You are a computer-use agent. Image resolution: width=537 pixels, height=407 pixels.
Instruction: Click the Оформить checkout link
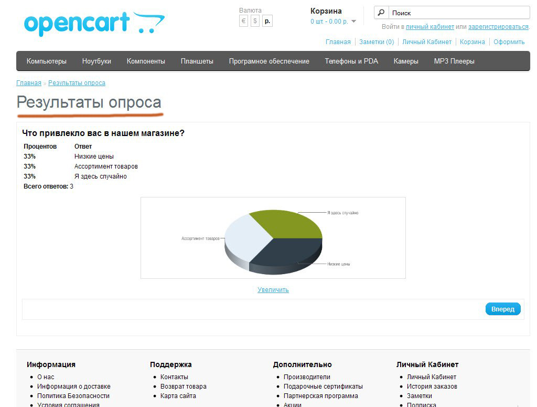[509, 41]
